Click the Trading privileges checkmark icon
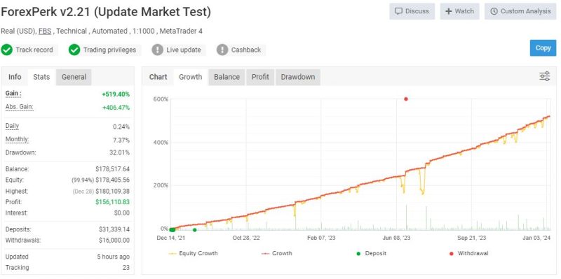The image size is (561, 279). click(x=74, y=50)
